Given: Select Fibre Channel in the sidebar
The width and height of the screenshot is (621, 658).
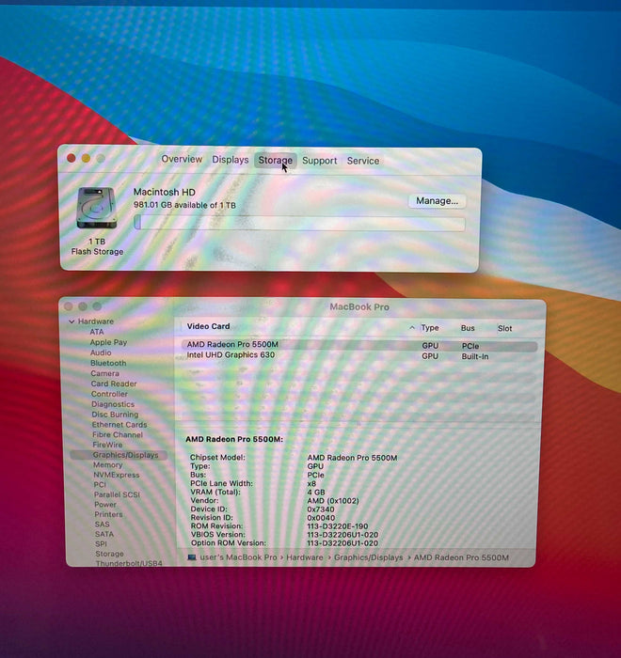Looking at the screenshot, I should pos(118,434).
